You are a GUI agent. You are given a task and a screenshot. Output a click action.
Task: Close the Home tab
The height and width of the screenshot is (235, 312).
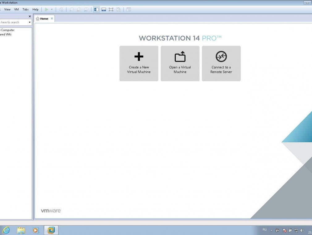click(x=52, y=19)
